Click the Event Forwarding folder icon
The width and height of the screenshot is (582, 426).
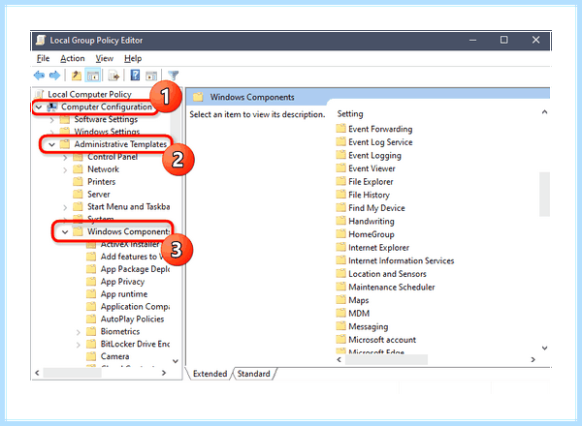coord(340,129)
